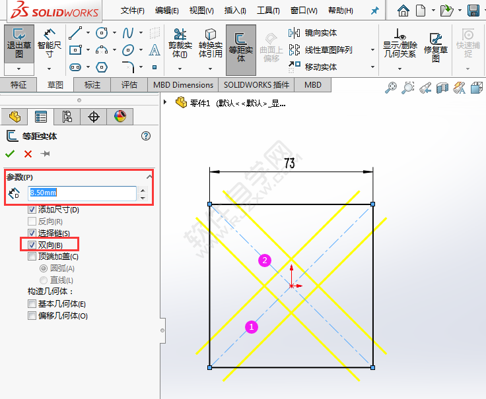This screenshot has width=486, height=399.
Task: Select the sketch Point tool
Action: pos(155,67)
